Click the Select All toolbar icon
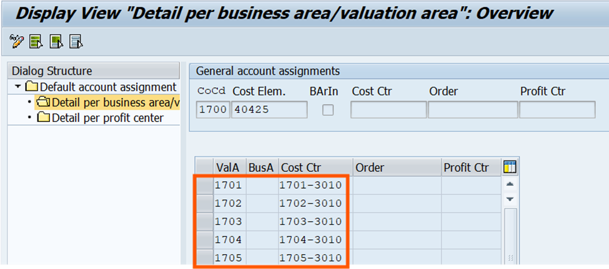 (36, 42)
